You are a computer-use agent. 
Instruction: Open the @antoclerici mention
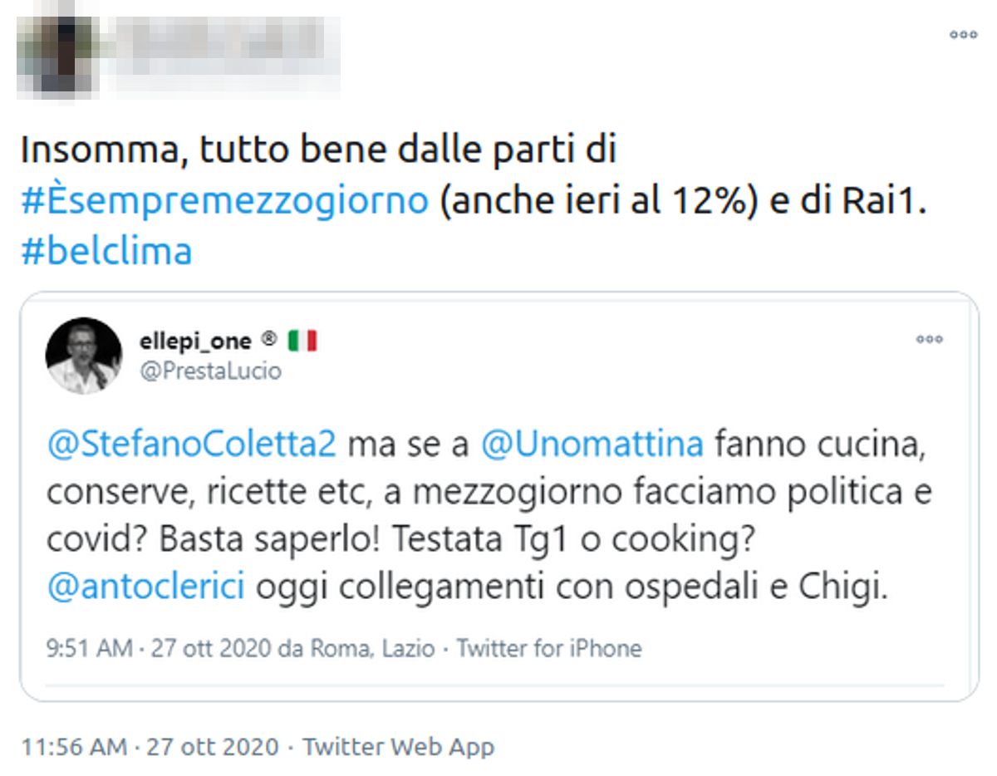click(x=146, y=587)
